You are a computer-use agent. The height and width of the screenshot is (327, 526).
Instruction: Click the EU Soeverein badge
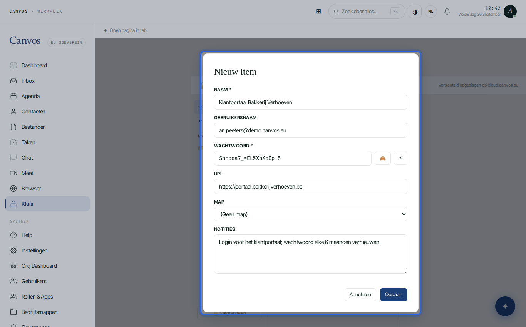[x=67, y=42]
